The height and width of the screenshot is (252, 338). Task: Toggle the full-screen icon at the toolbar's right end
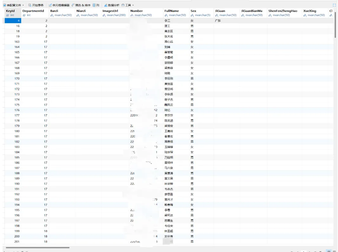[x=334, y=5]
